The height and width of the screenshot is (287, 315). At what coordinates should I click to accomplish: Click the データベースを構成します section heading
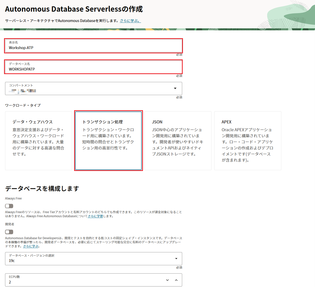(42, 189)
